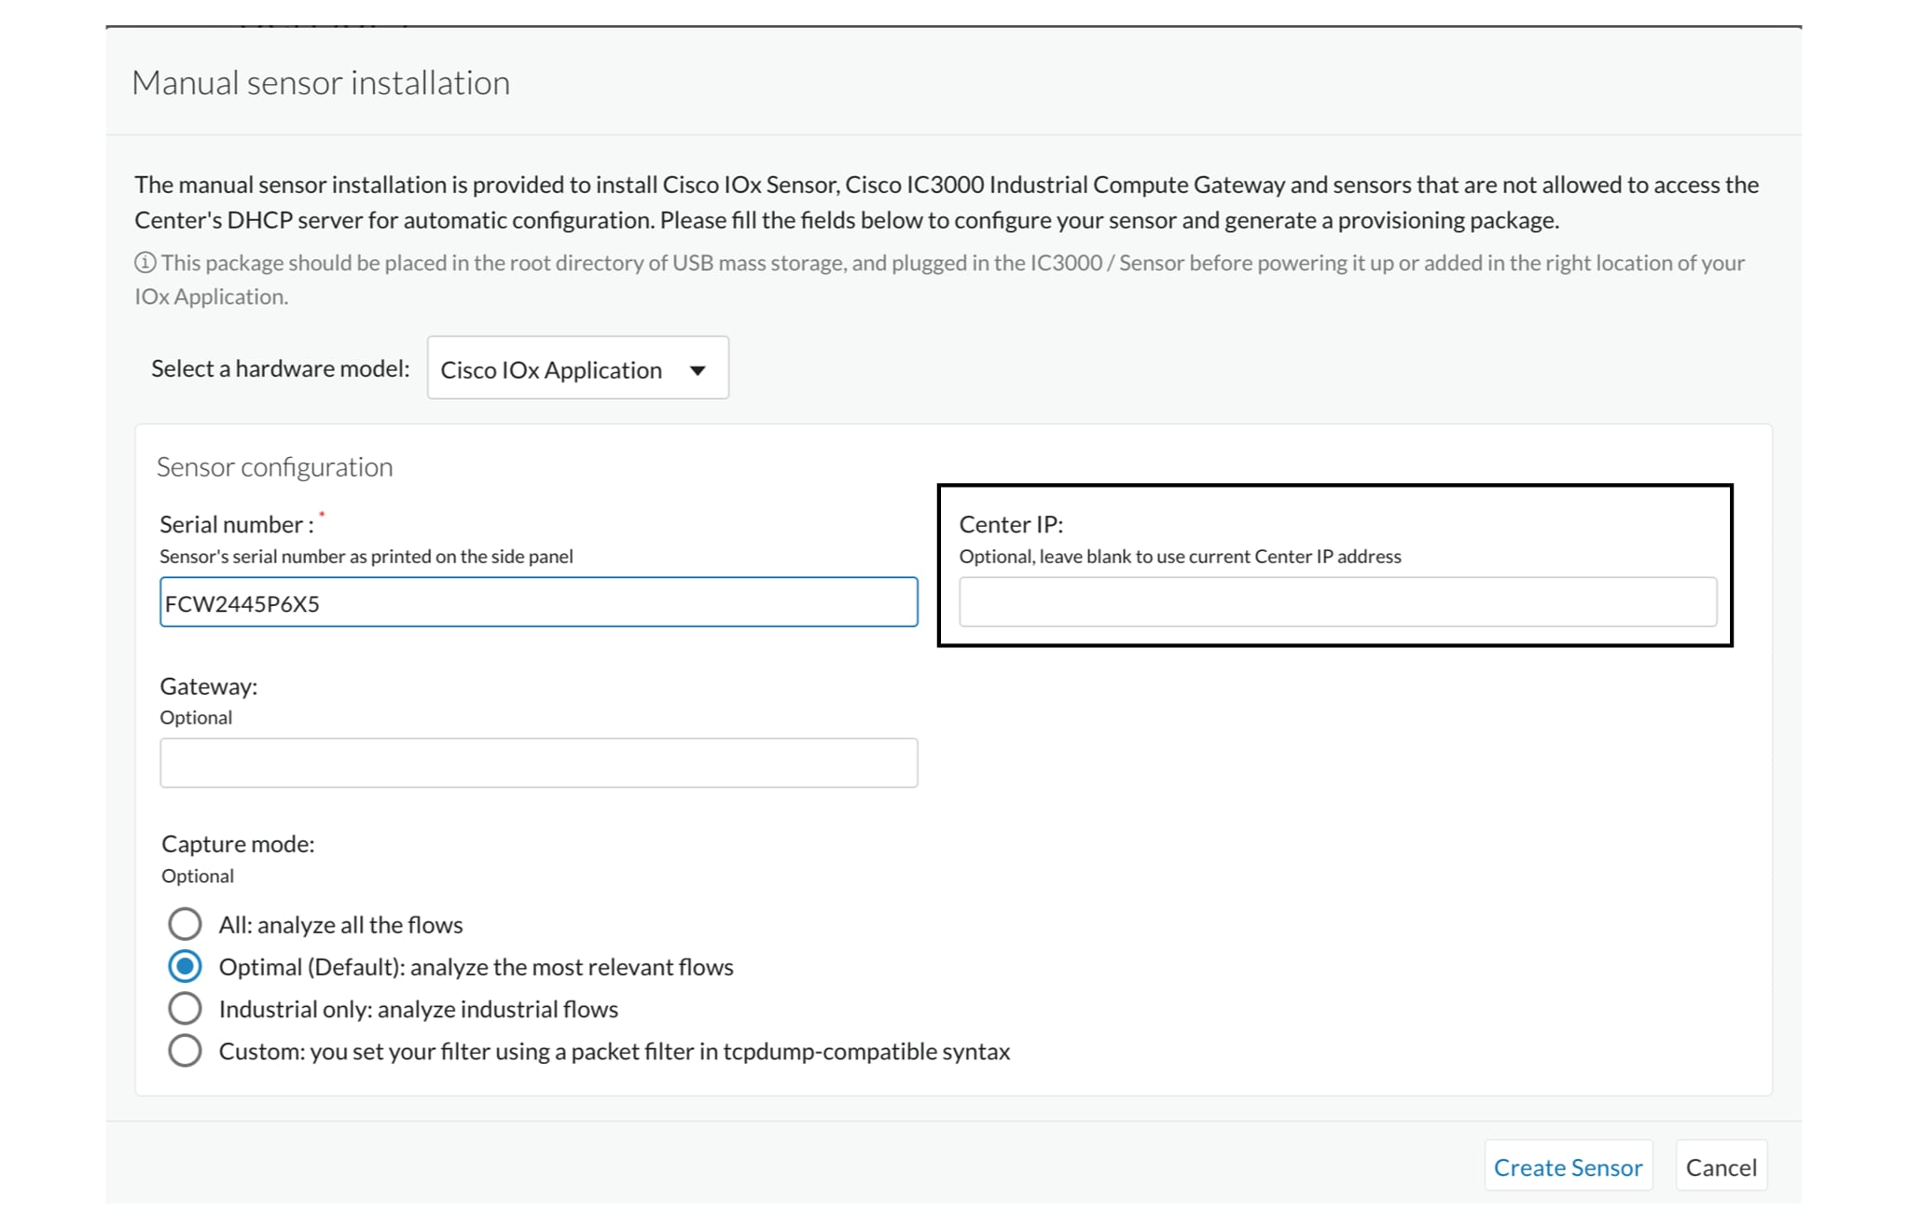
Task: Select Optimal (Default) capture mode radio
Action: pyautogui.click(x=185, y=966)
